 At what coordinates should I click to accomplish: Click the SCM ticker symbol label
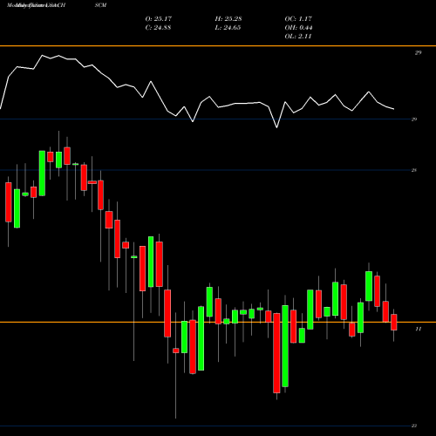click(x=100, y=5)
